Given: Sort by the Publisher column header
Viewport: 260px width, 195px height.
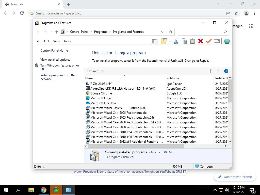Looking at the screenshot, I should (189, 78).
